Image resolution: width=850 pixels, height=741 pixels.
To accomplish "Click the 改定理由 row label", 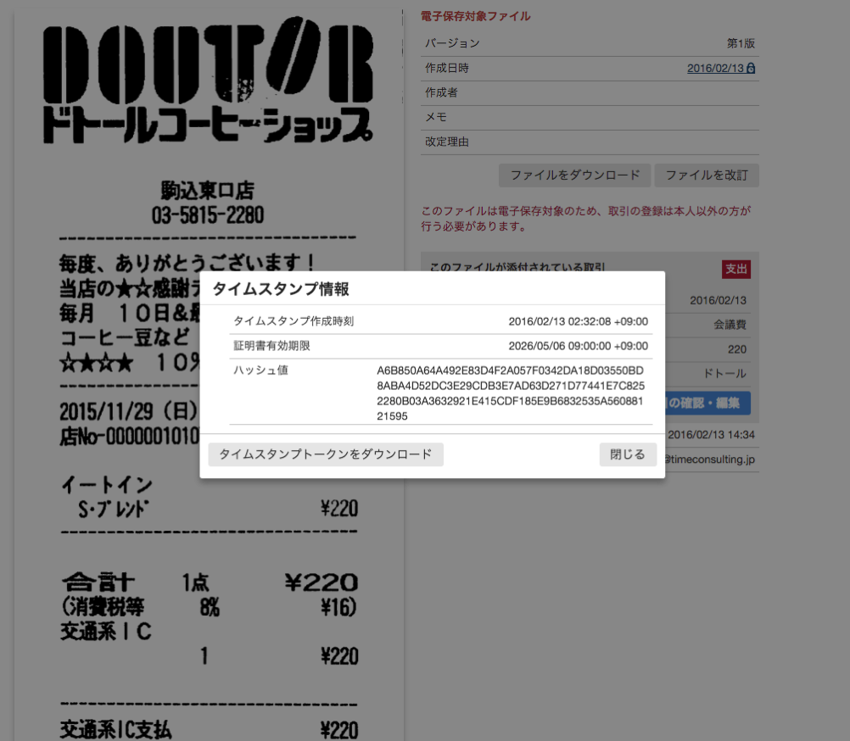I will 447,142.
